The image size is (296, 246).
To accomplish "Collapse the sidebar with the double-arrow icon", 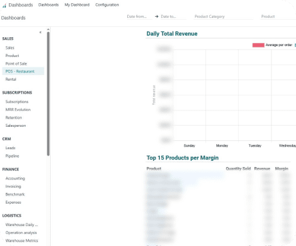I will coord(40,32).
